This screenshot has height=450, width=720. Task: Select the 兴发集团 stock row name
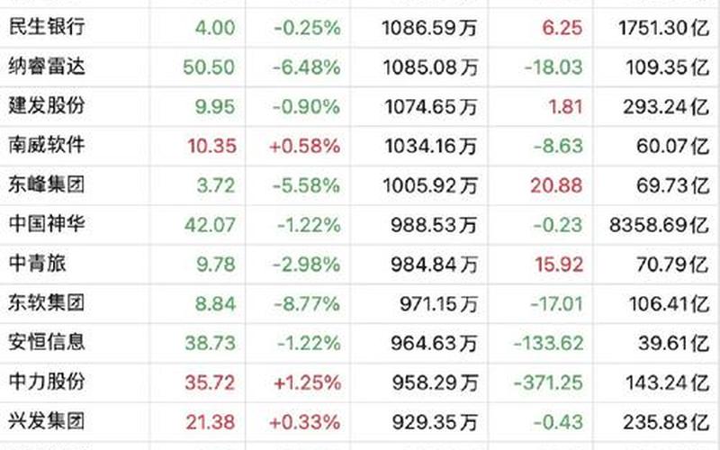[x=46, y=419]
